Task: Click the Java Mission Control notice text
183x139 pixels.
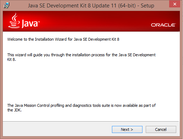Action: coord(81,105)
